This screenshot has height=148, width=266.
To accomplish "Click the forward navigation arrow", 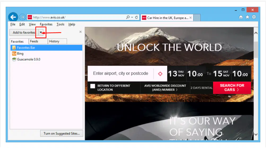I will coord(22,17).
